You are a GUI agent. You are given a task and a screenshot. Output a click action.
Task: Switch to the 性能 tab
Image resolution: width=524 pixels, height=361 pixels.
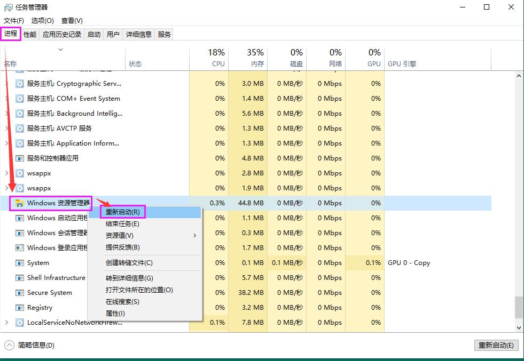coord(30,34)
